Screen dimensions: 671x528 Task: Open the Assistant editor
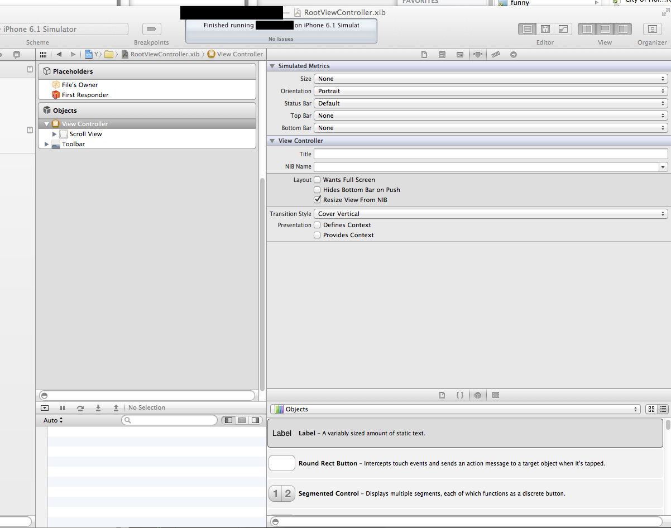pyautogui.click(x=545, y=29)
